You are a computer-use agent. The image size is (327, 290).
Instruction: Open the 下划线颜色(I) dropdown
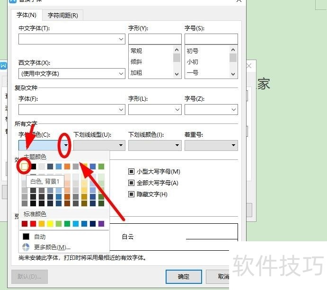click(x=155, y=145)
